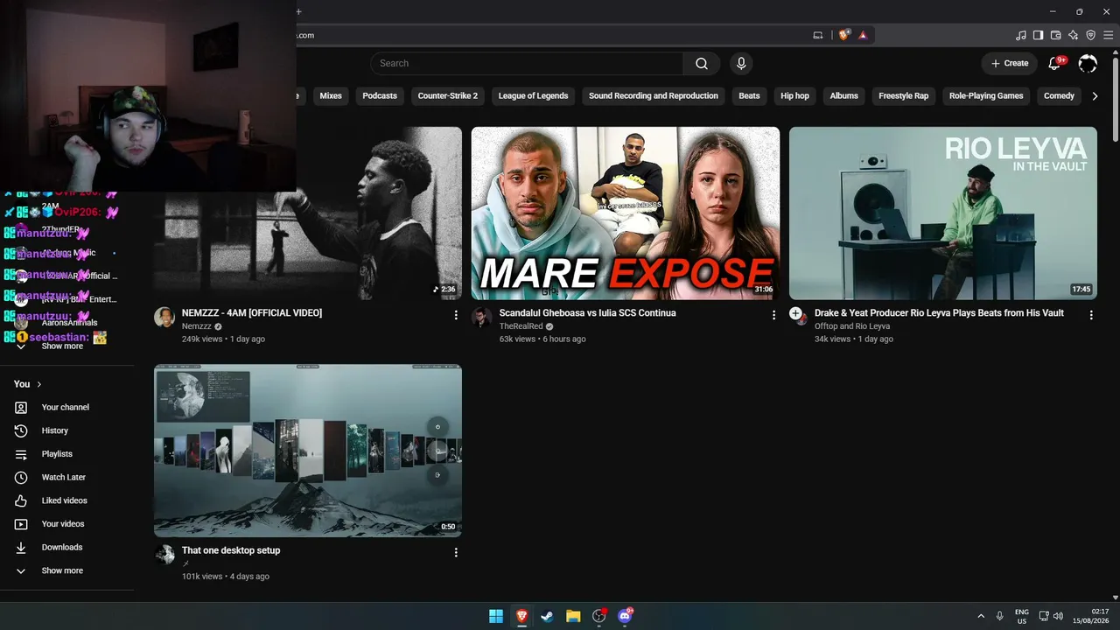Open the Windows Start menu
The width and height of the screenshot is (1120, 630).
tap(496, 616)
